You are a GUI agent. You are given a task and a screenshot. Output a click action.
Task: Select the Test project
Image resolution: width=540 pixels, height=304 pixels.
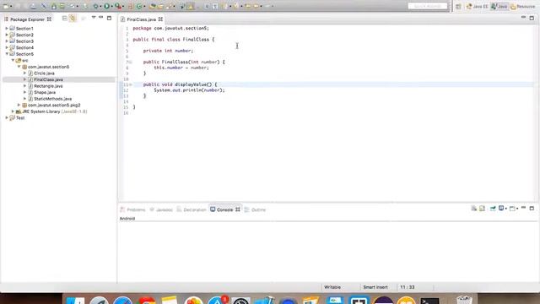tap(20, 118)
